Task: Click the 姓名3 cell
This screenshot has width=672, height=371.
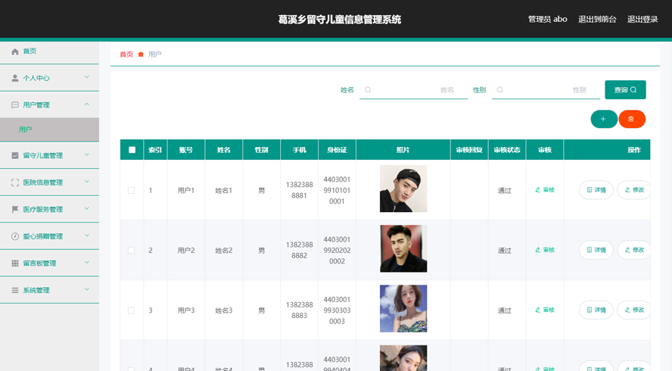Action: coord(224,310)
